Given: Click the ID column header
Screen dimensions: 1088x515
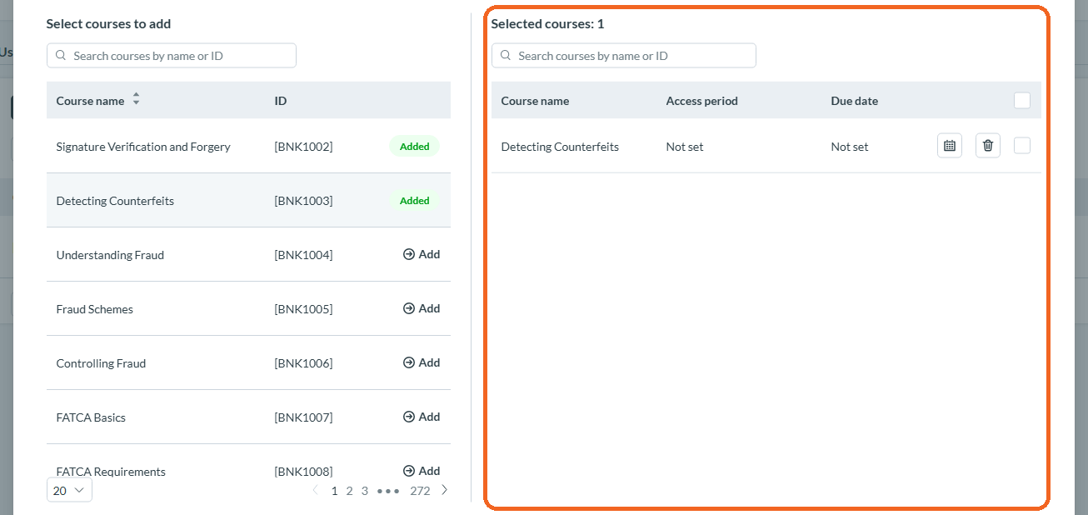Looking at the screenshot, I should click(x=281, y=101).
